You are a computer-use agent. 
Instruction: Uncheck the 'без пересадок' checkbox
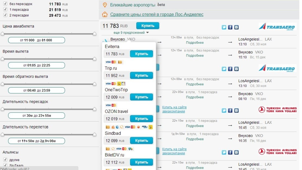(x=5, y=4)
